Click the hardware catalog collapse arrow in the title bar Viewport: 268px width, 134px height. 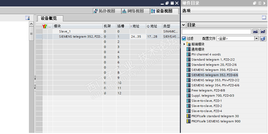click(x=264, y=3)
